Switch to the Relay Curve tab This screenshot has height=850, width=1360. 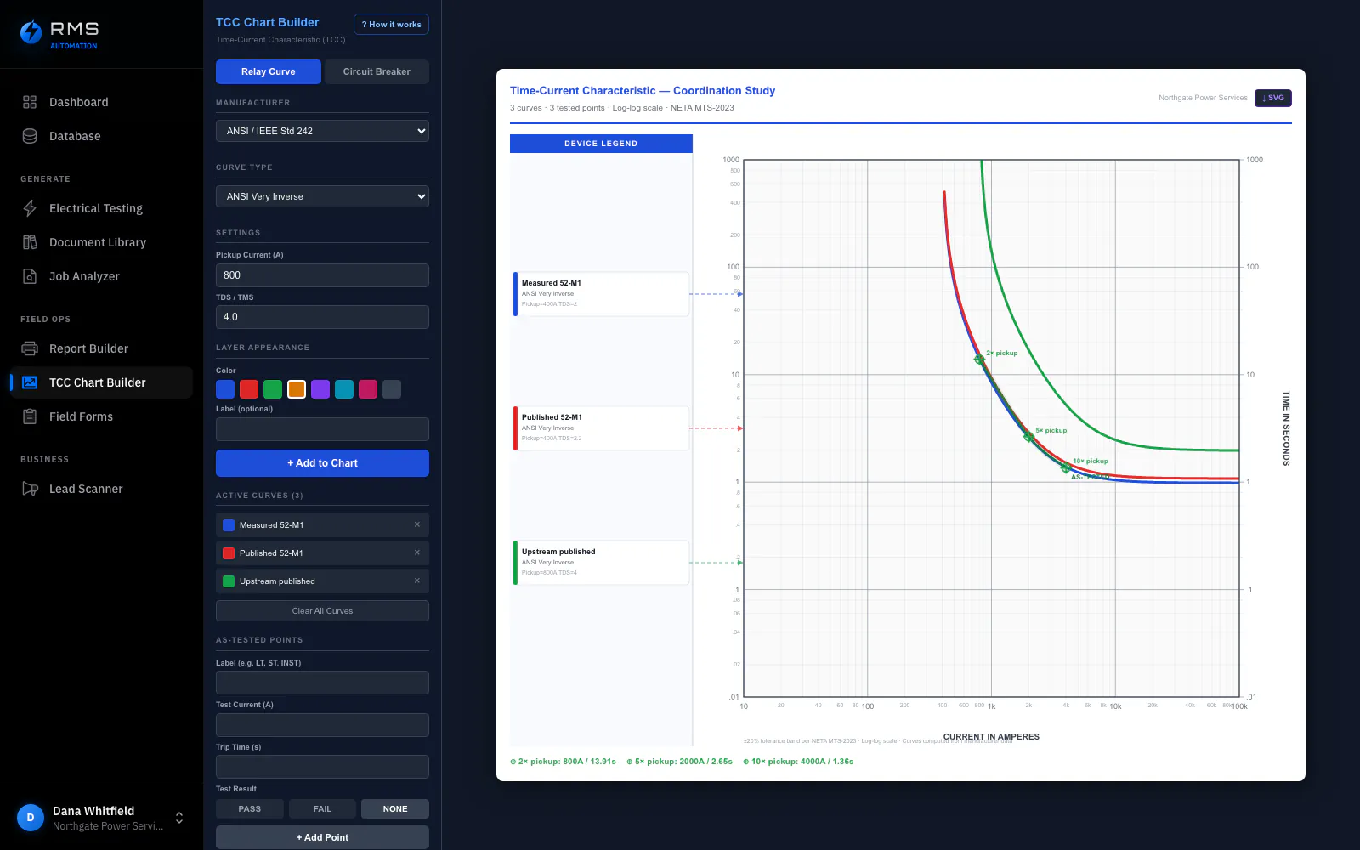click(x=269, y=71)
